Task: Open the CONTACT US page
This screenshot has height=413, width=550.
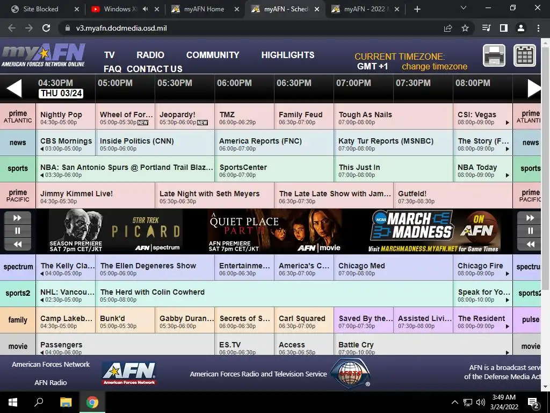Action: pyautogui.click(x=154, y=69)
